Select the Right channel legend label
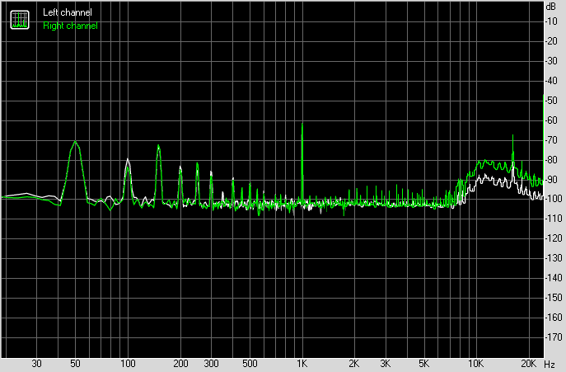The width and height of the screenshot is (566, 372). tap(70, 26)
